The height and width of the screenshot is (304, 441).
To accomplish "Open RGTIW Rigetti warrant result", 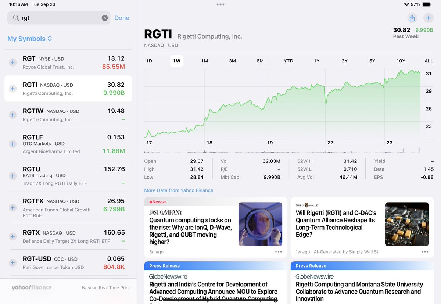I will tap(68, 115).
